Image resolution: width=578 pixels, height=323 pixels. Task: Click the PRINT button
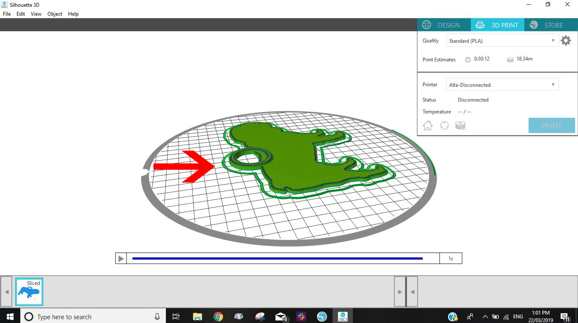pos(552,126)
